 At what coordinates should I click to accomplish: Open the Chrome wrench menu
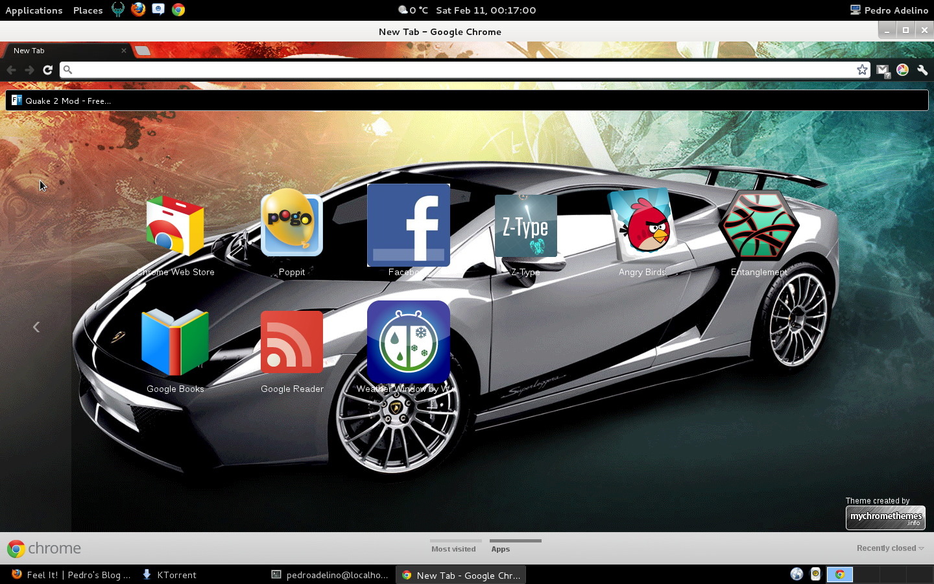[922, 69]
